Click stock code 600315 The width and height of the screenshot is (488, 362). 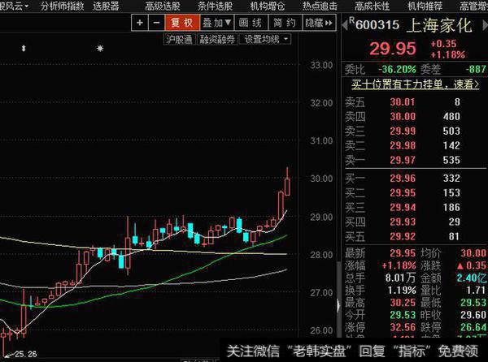tap(377, 25)
